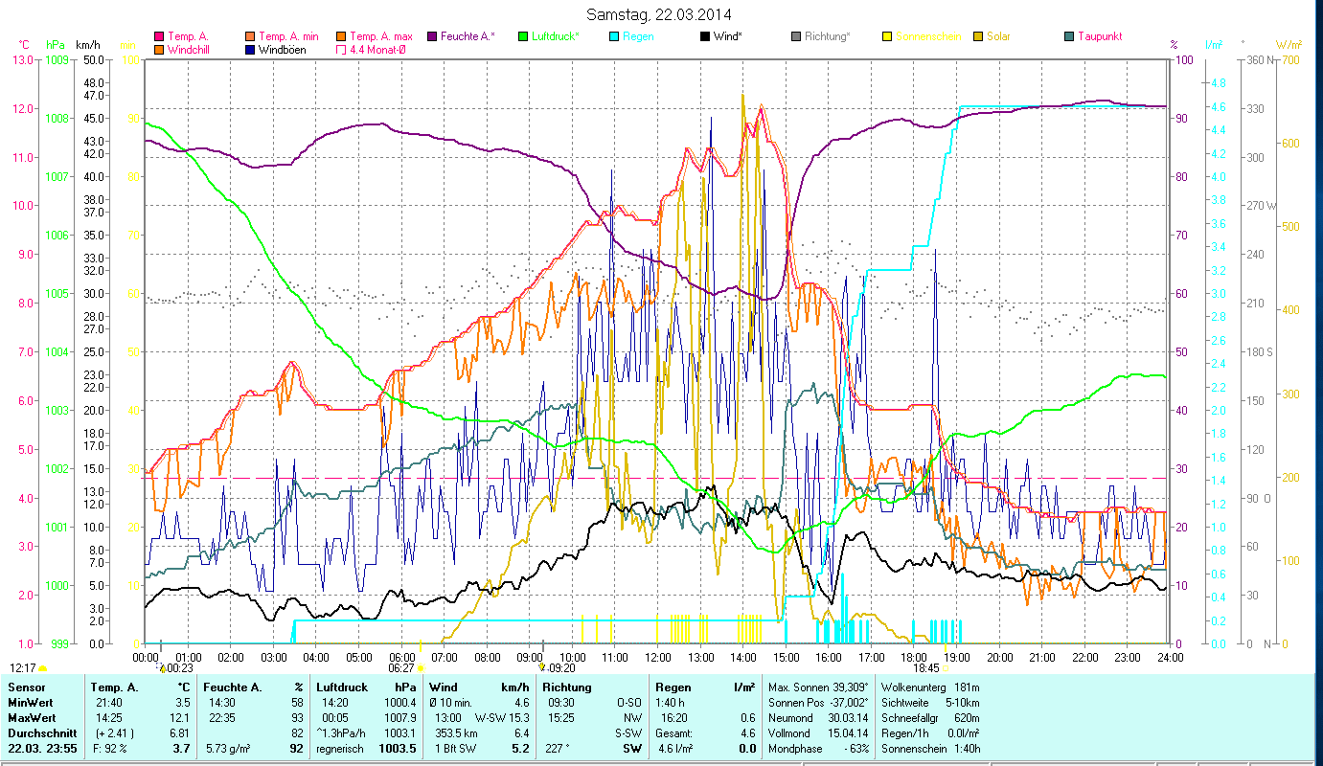Click the sunrise icon beside 06:27
1323x766 pixels.
[x=420, y=668]
